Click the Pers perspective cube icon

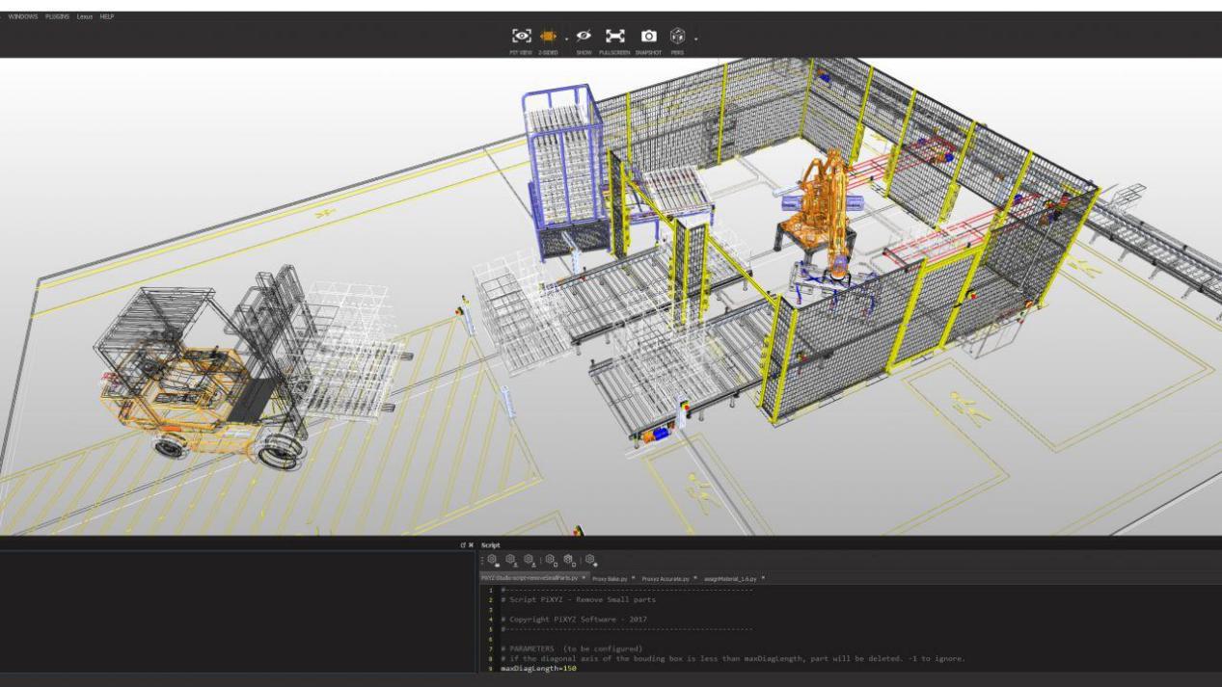[677, 36]
